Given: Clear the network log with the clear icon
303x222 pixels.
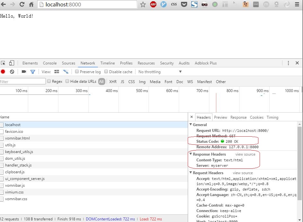Looking at the screenshot, I should tap(12, 72).
